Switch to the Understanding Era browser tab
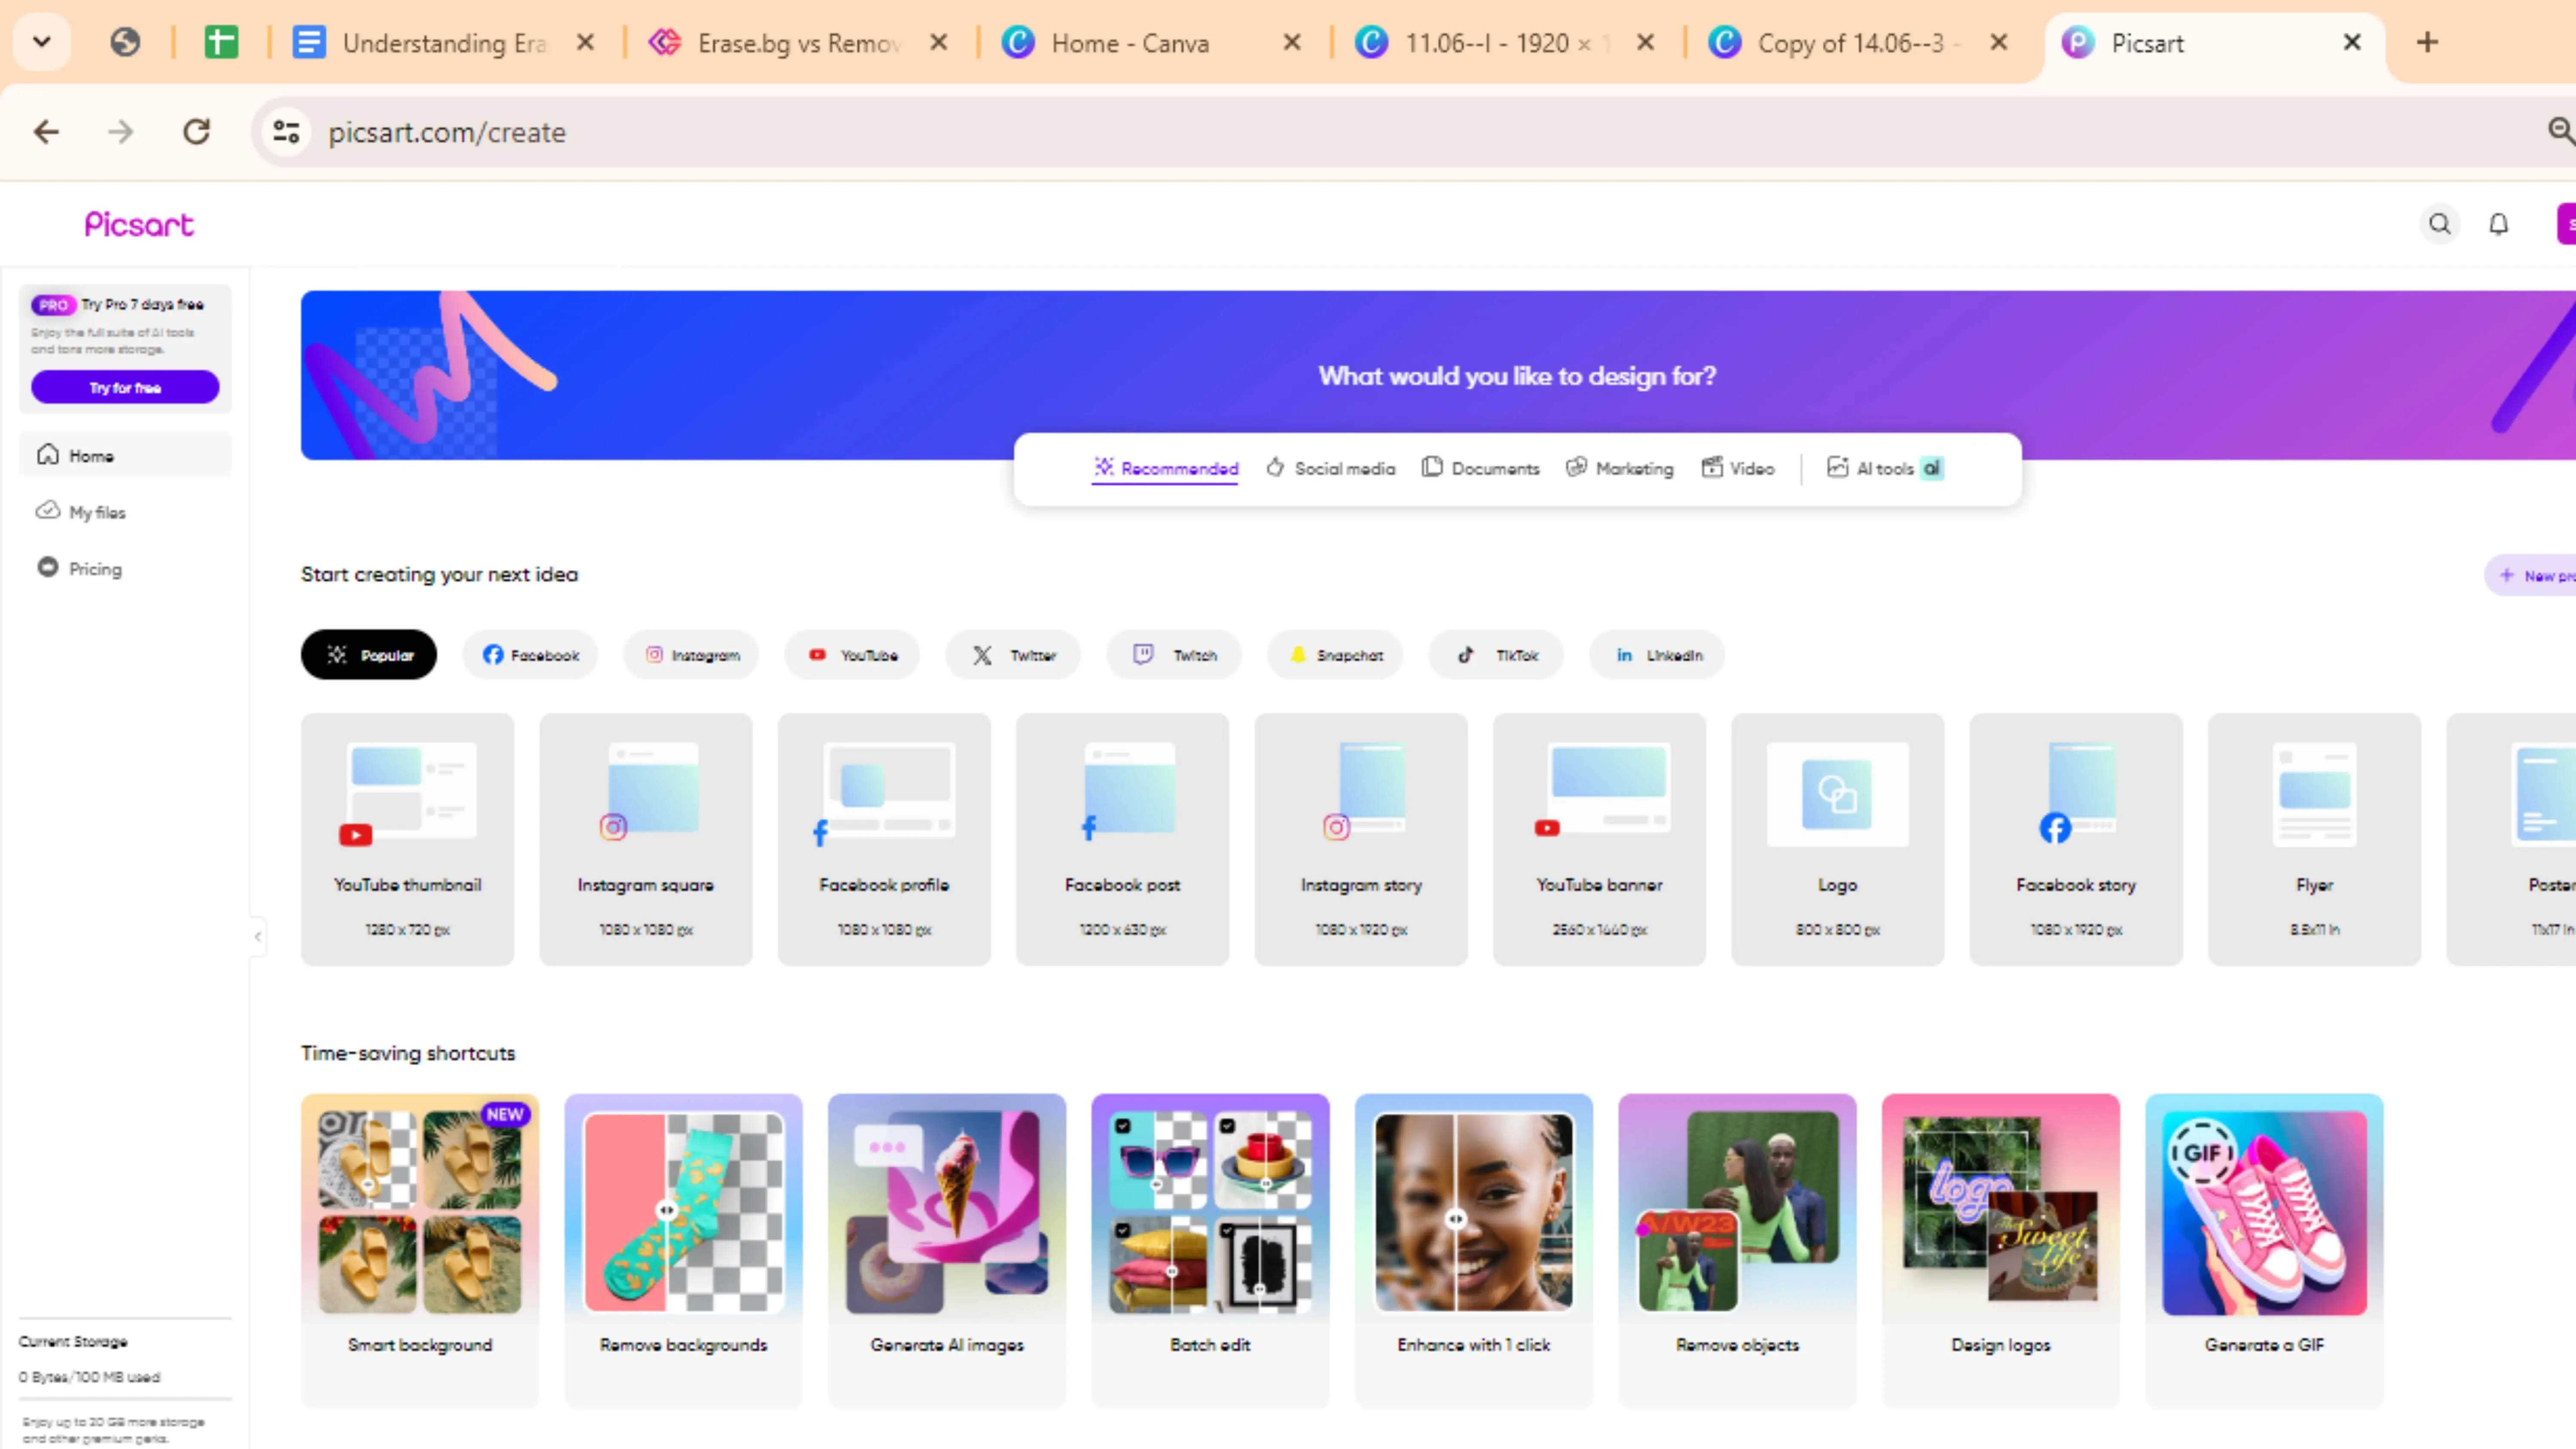Screen dimensions: 2576x1449 [445, 43]
